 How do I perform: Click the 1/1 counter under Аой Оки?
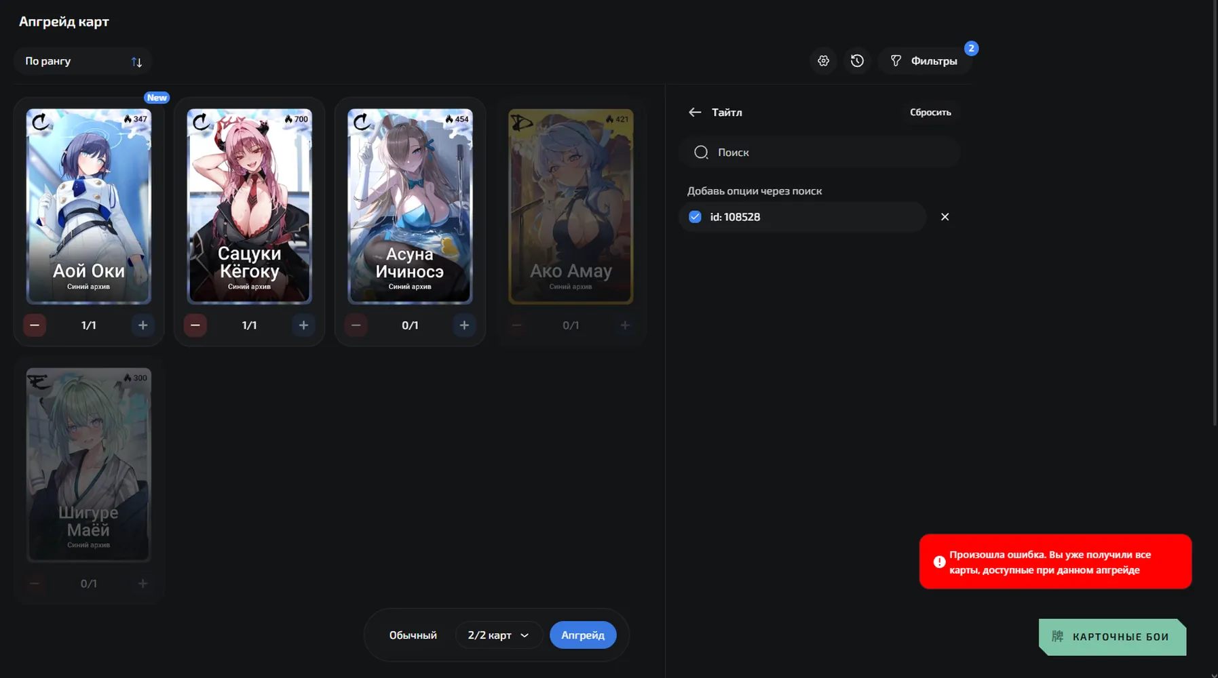tap(89, 325)
